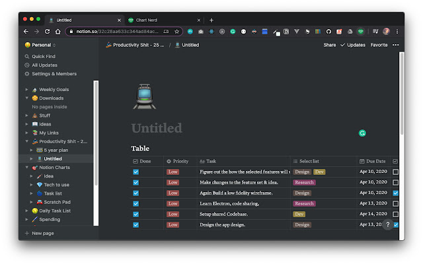Expand the Stuff page toggle
The image size is (423, 264).
point(26,115)
